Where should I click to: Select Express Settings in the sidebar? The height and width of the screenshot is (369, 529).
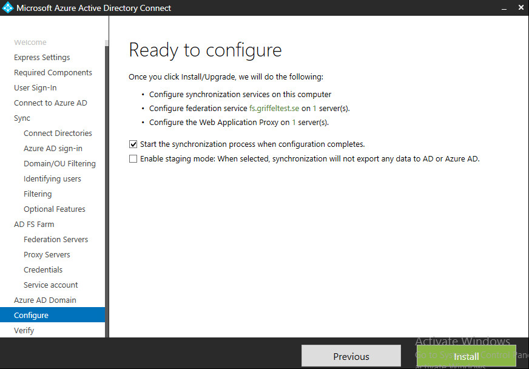pos(42,58)
